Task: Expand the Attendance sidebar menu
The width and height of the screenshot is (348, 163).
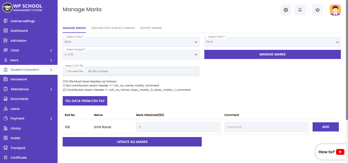Action: tap(51, 90)
